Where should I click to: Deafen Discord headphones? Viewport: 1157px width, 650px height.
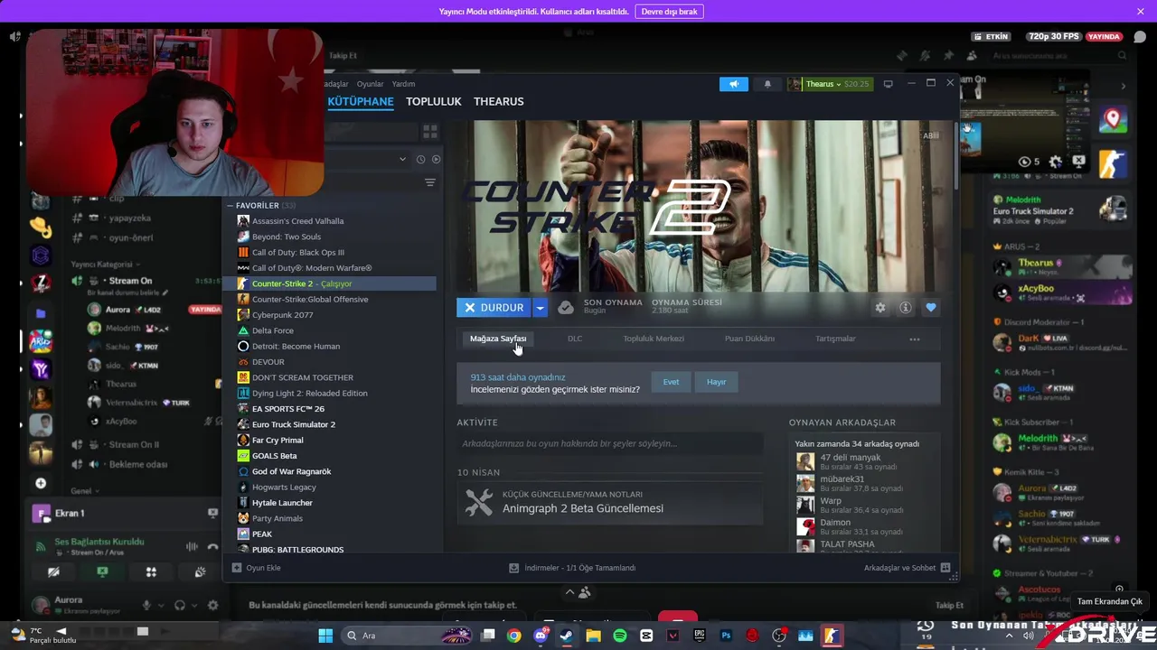[180, 606]
